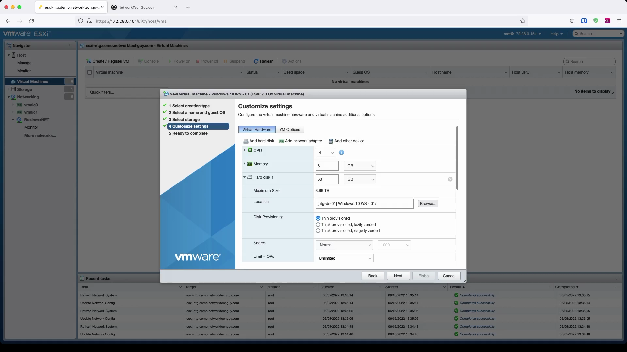This screenshot has height=352, width=627.
Task: Select Thin provisioned radio option
Action: pos(318,218)
